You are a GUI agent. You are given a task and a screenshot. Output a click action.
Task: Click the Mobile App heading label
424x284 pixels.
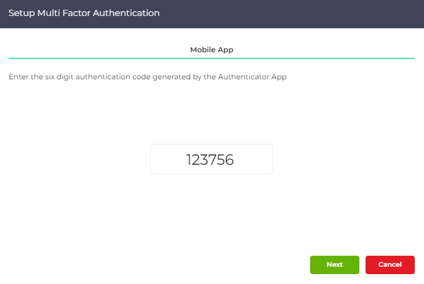212,50
